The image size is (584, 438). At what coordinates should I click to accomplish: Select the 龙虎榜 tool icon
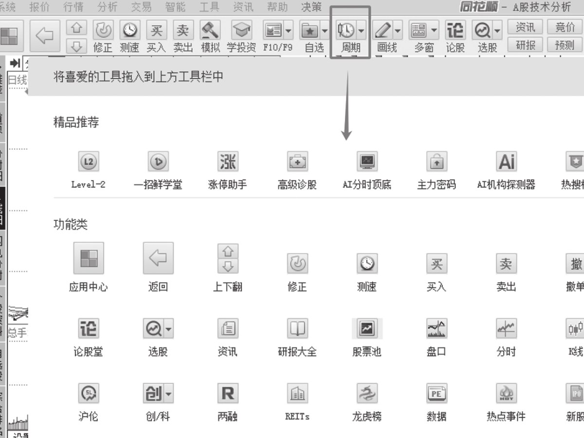coord(366,393)
